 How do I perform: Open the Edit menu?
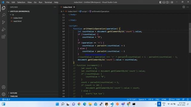click(x=13, y=2)
